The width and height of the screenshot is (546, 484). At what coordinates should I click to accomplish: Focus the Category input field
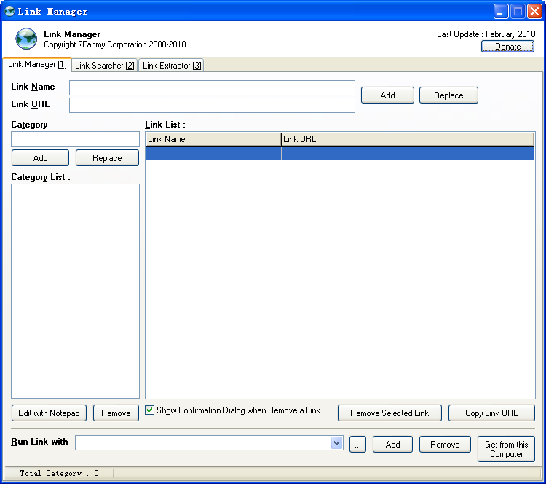click(x=75, y=138)
